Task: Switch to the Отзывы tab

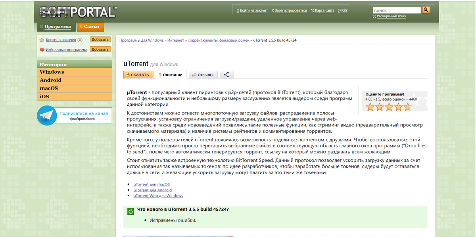Action: 203,75
